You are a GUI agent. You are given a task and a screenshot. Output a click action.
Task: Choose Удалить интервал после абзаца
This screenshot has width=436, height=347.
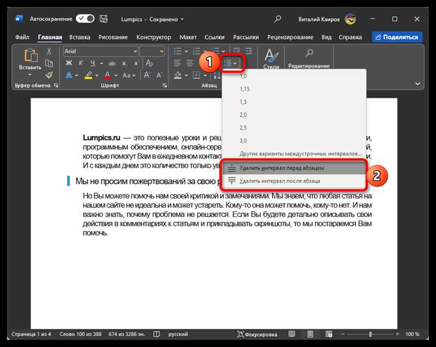click(294, 180)
